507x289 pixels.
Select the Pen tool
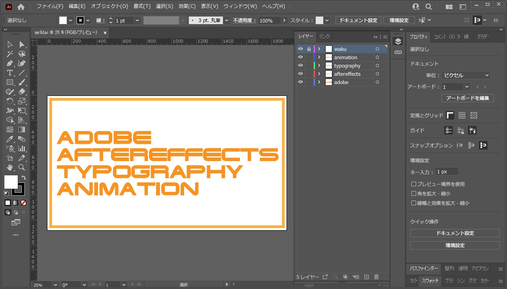pyautogui.click(x=10, y=64)
